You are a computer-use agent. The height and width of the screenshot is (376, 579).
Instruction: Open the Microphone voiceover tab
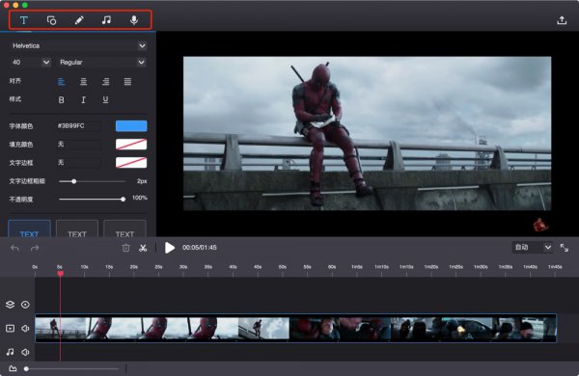click(134, 20)
